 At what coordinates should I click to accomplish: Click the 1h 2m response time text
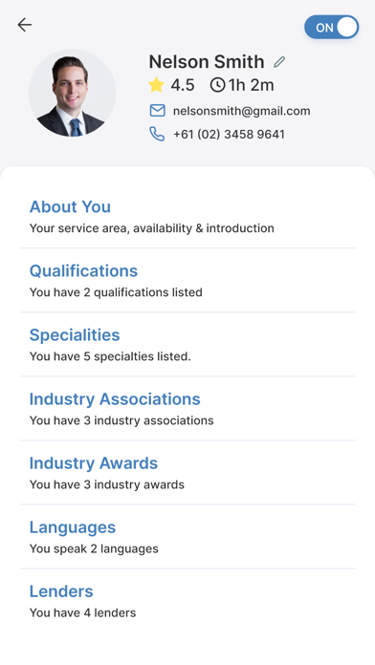pos(252,85)
